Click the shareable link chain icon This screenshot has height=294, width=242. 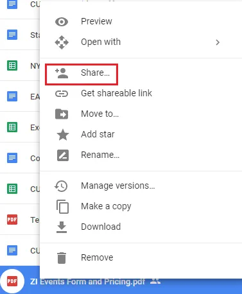pos(62,94)
